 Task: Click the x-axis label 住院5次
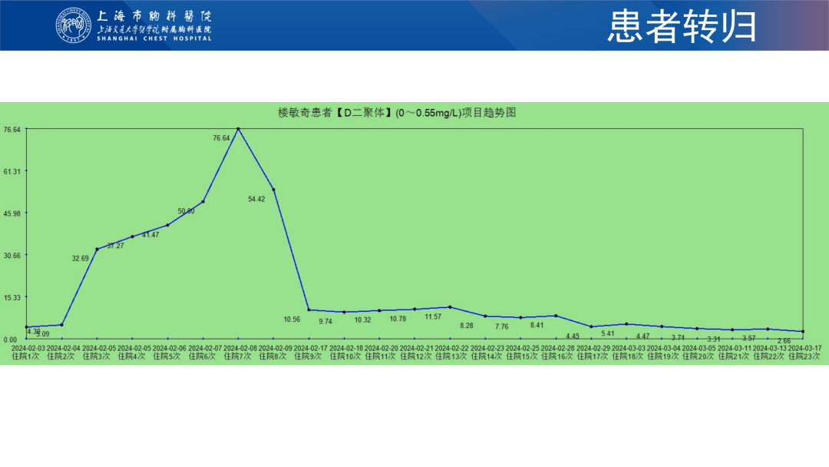167,356
